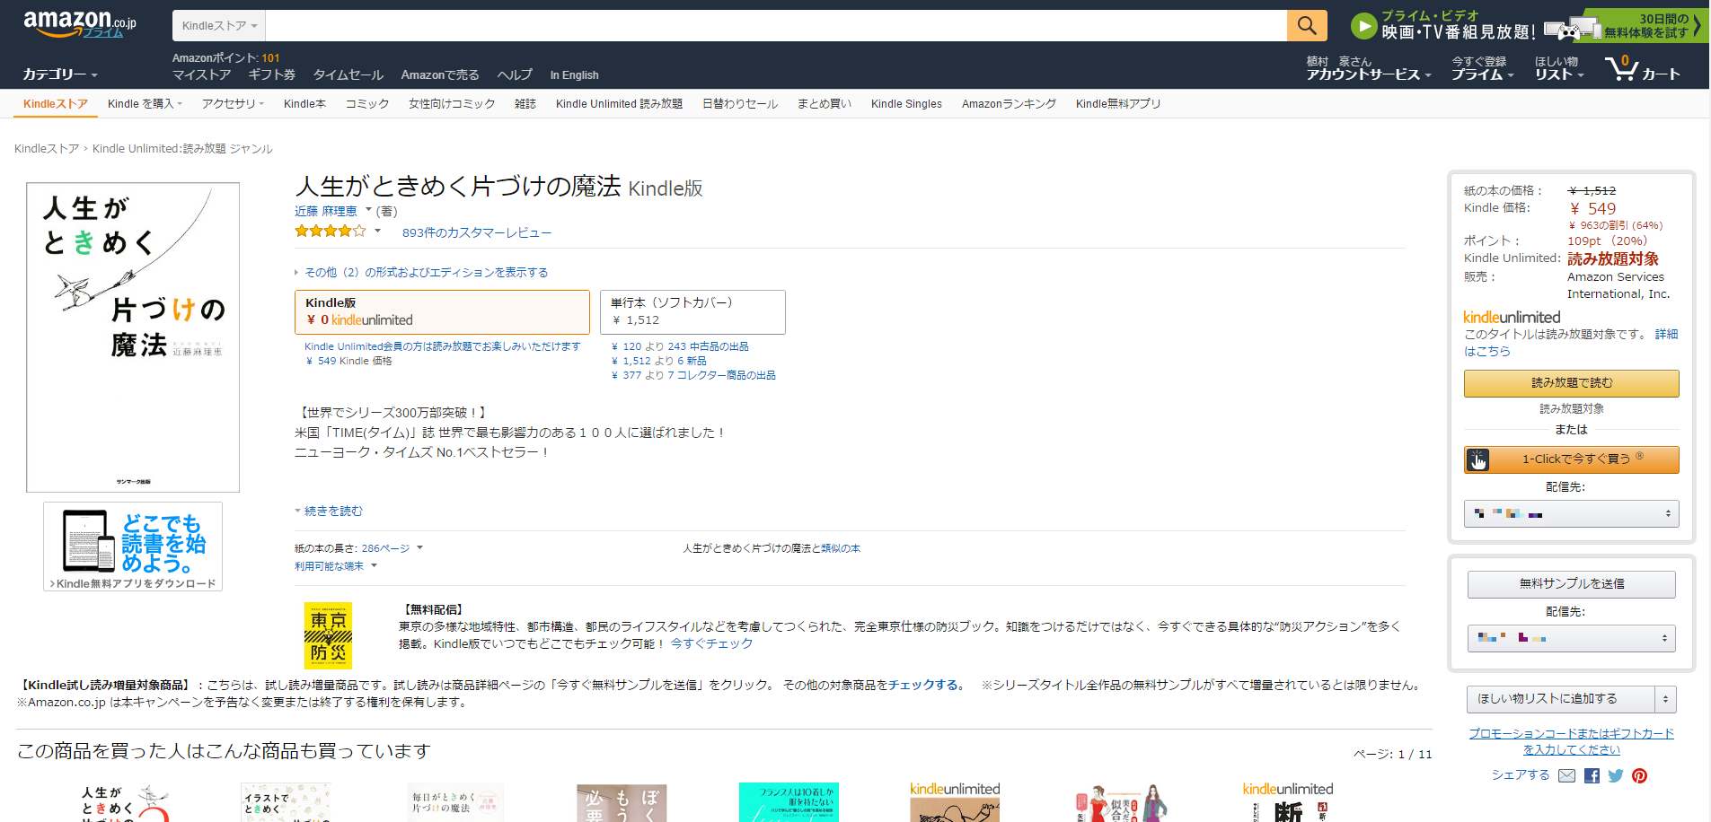Share on Facebook icon
Image resolution: width=1711 pixels, height=822 pixels.
(1592, 776)
